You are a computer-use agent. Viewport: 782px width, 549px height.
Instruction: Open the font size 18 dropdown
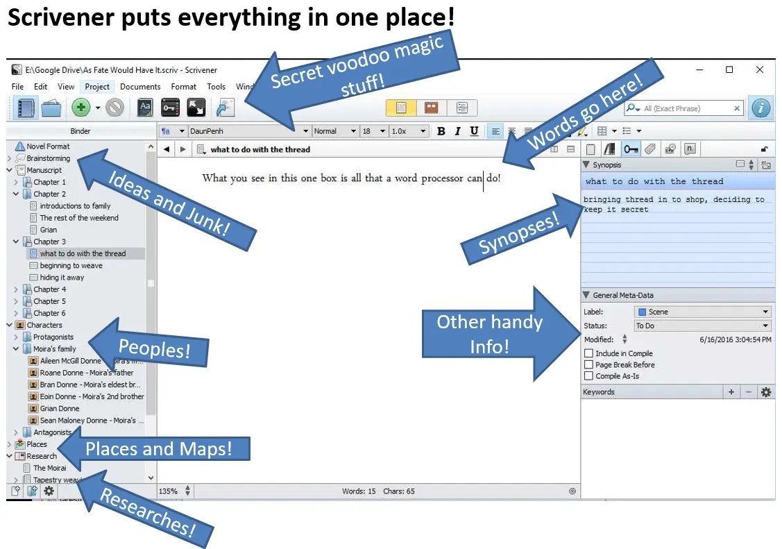(374, 131)
